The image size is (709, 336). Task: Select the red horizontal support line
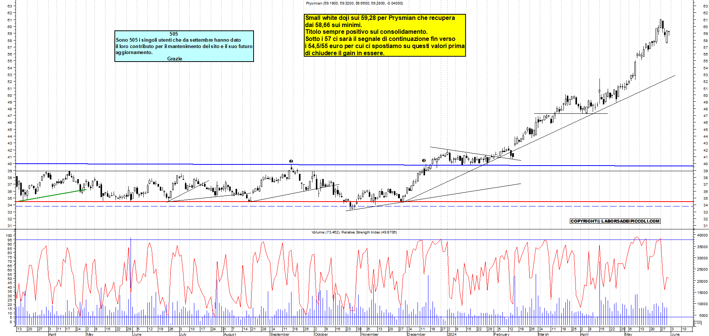click(x=354, y=202)
